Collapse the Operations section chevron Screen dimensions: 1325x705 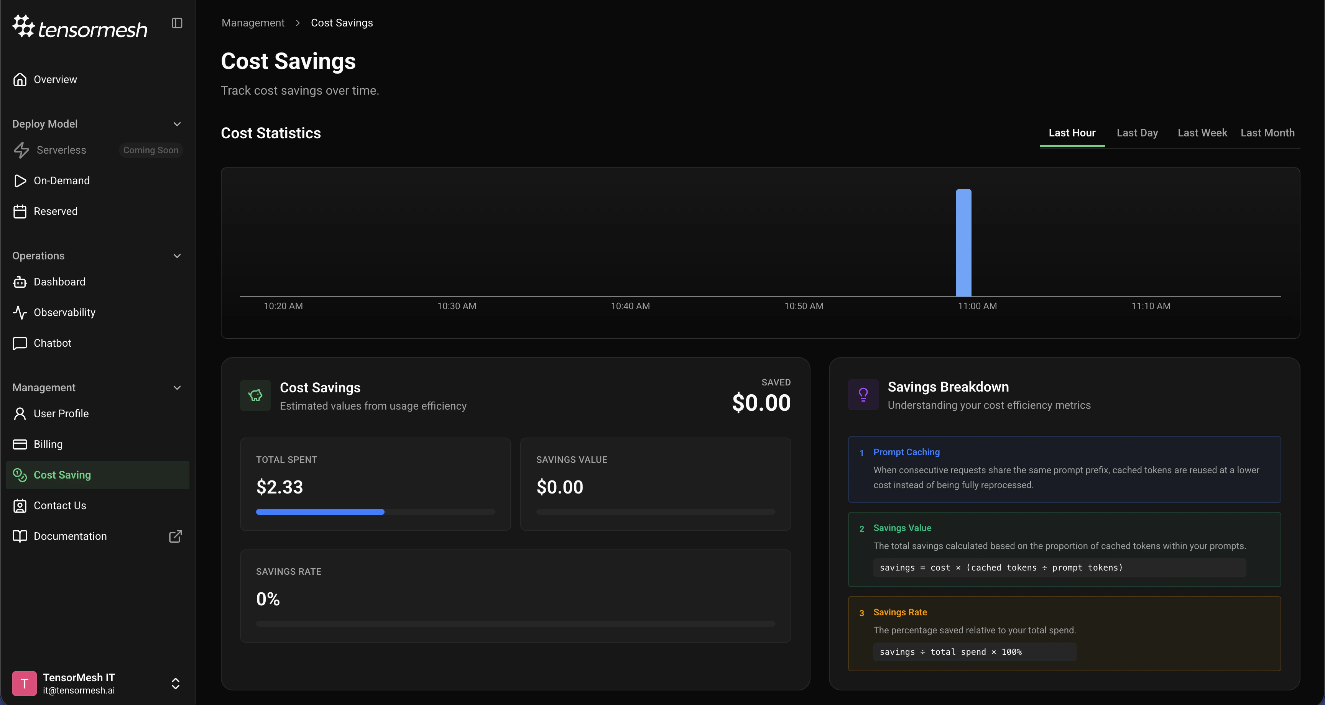coord(177,256)
